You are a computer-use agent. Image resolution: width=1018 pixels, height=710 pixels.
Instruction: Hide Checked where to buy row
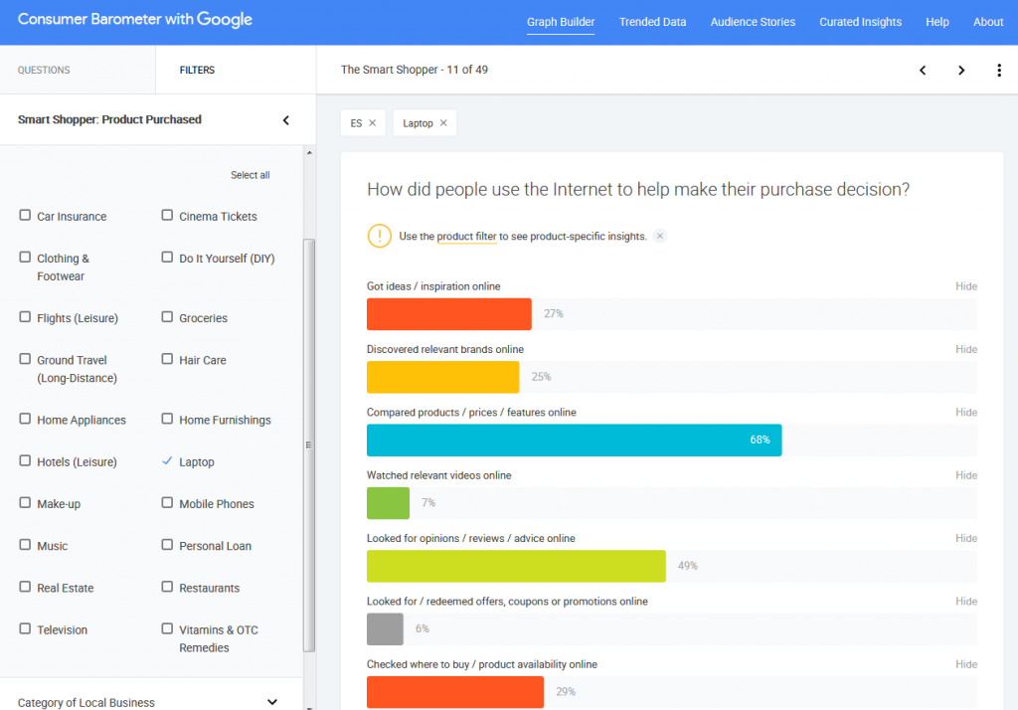pyautogui.click(x=966, y=664)
